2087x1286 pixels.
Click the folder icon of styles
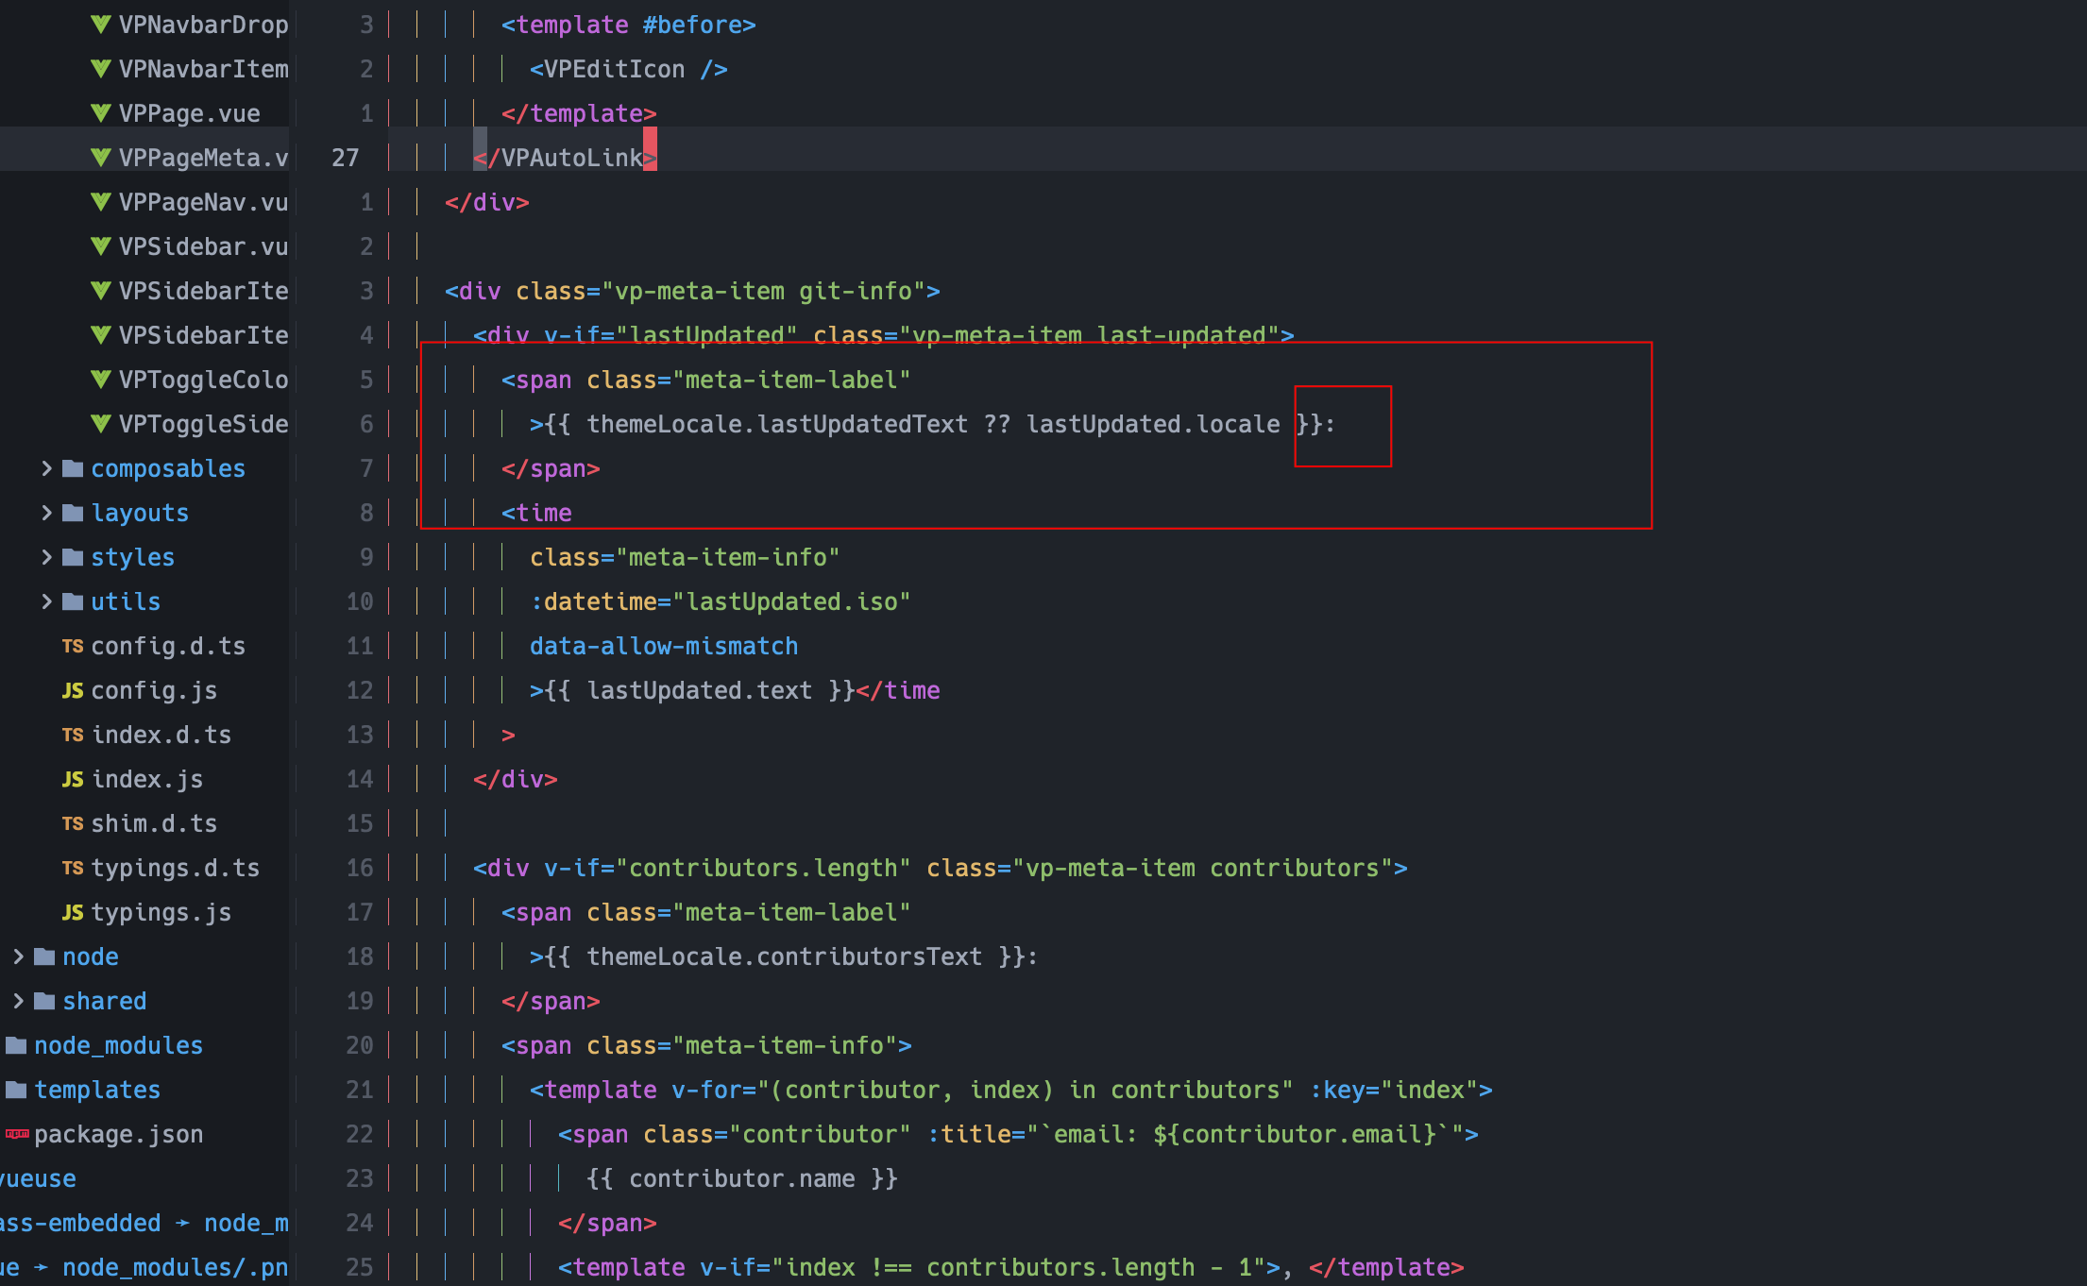(x=73, y=557)
